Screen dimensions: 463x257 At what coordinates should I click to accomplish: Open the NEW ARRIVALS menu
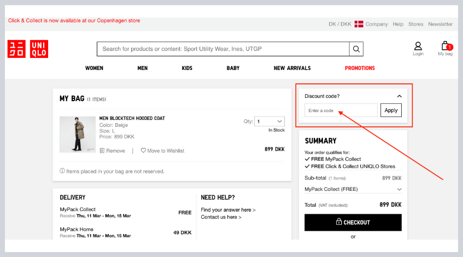click(x=292, y=68)
